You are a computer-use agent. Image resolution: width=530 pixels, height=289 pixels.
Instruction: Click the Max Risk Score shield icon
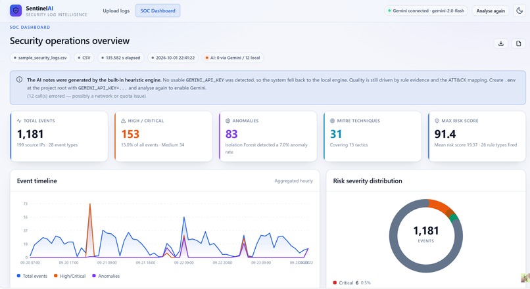[x=437, y=121]
